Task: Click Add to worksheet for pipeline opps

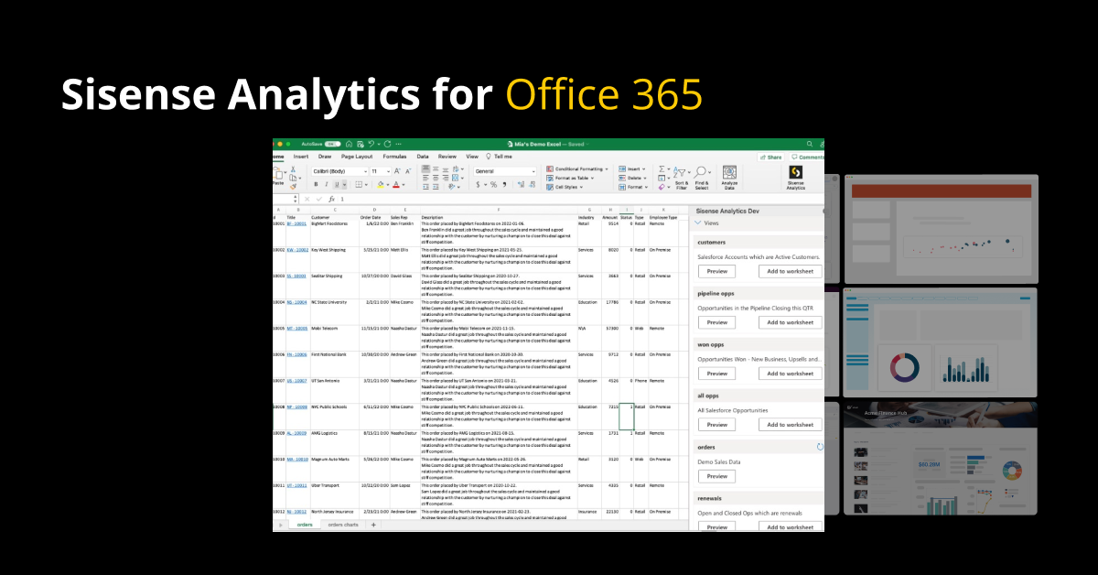Action: tap(790, 322)
